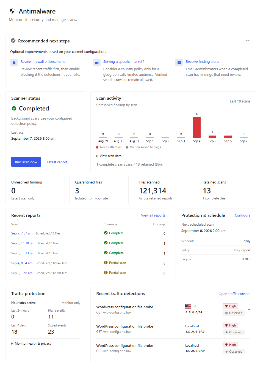The height and width of the screenshot is (370, 263).
Task: Click the US flag icon
Action: [188, 306]
